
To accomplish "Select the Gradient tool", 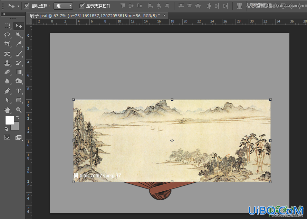I will click(x=19, y=72).
